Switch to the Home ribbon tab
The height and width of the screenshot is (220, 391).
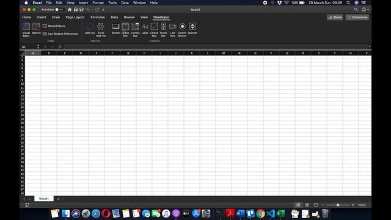(27, 17)
